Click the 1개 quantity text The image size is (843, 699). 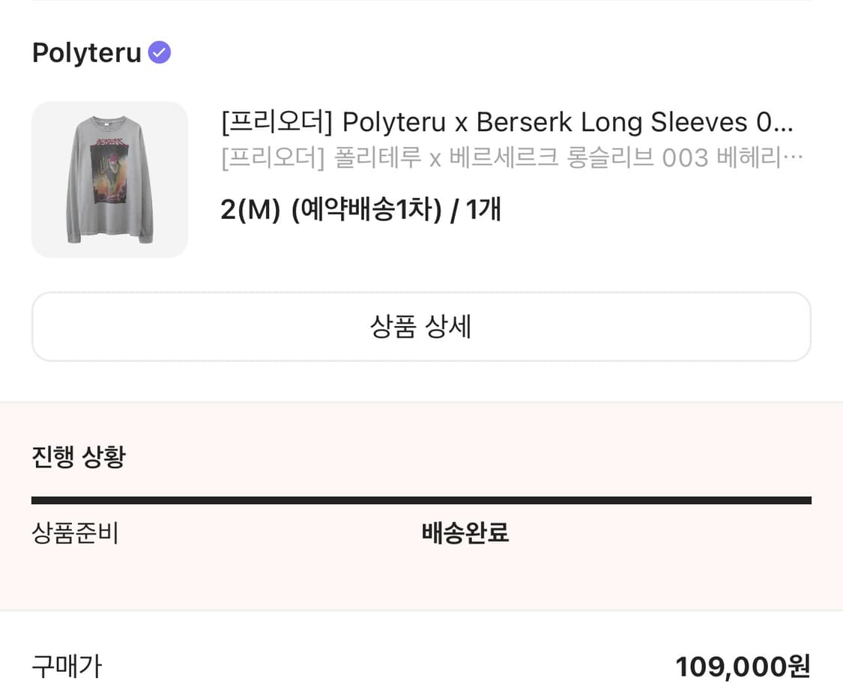click(x=483, y=211)
